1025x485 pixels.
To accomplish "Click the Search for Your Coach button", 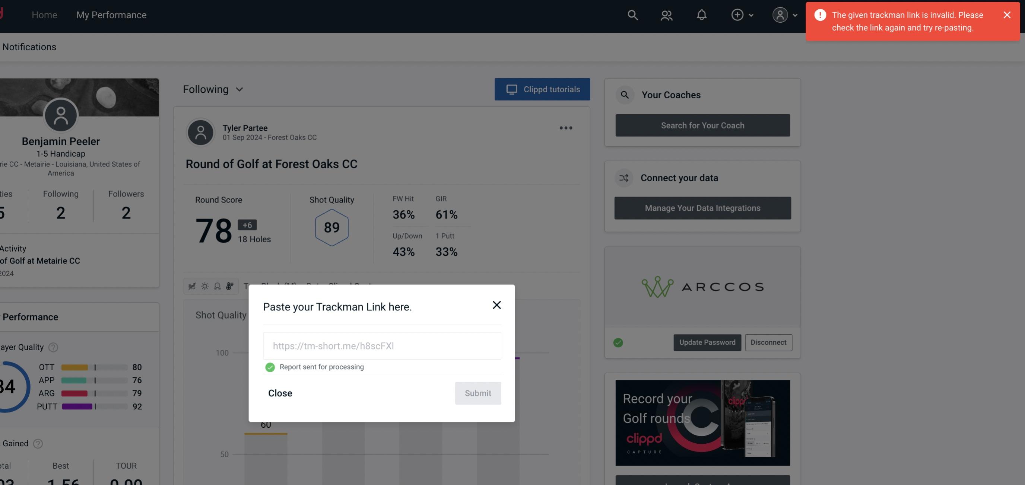I will point(703,125).
